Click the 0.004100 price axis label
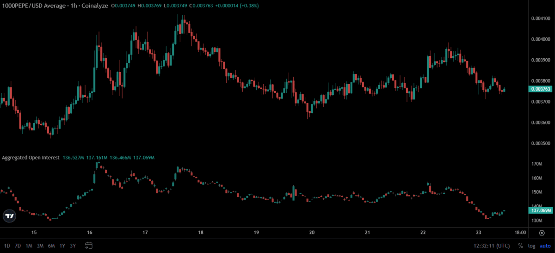The width and height of the screenshot is (555, 253). point(540,19)
